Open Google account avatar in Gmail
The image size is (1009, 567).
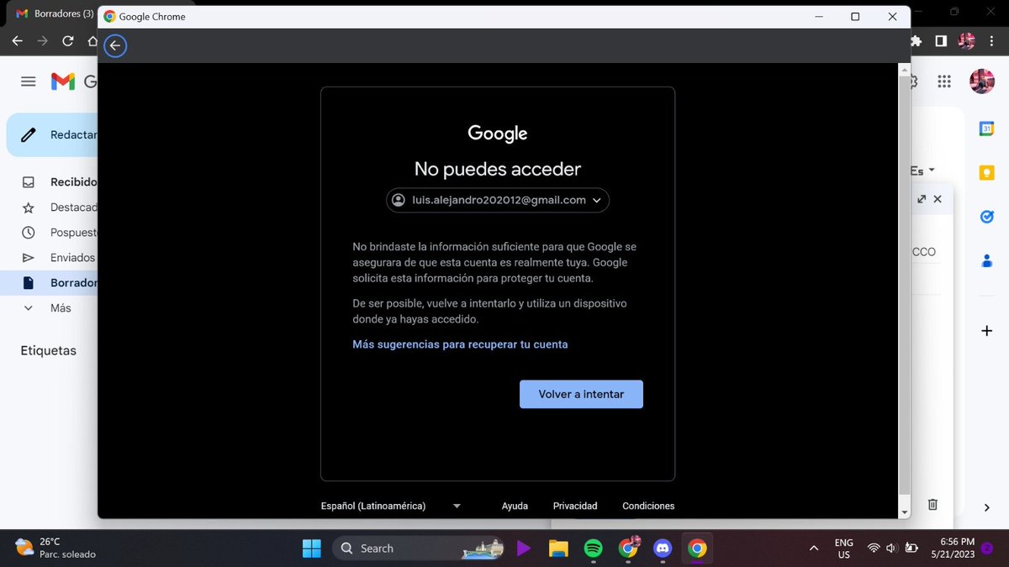tap(982, 81)
